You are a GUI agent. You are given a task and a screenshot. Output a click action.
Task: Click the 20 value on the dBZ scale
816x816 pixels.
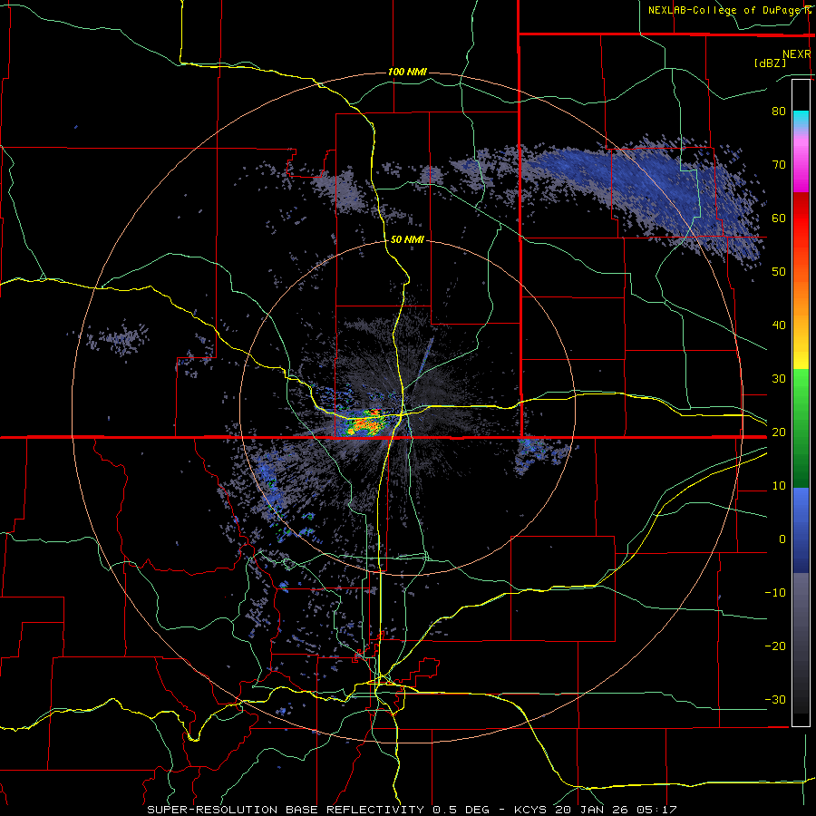(x=779, y=432)
